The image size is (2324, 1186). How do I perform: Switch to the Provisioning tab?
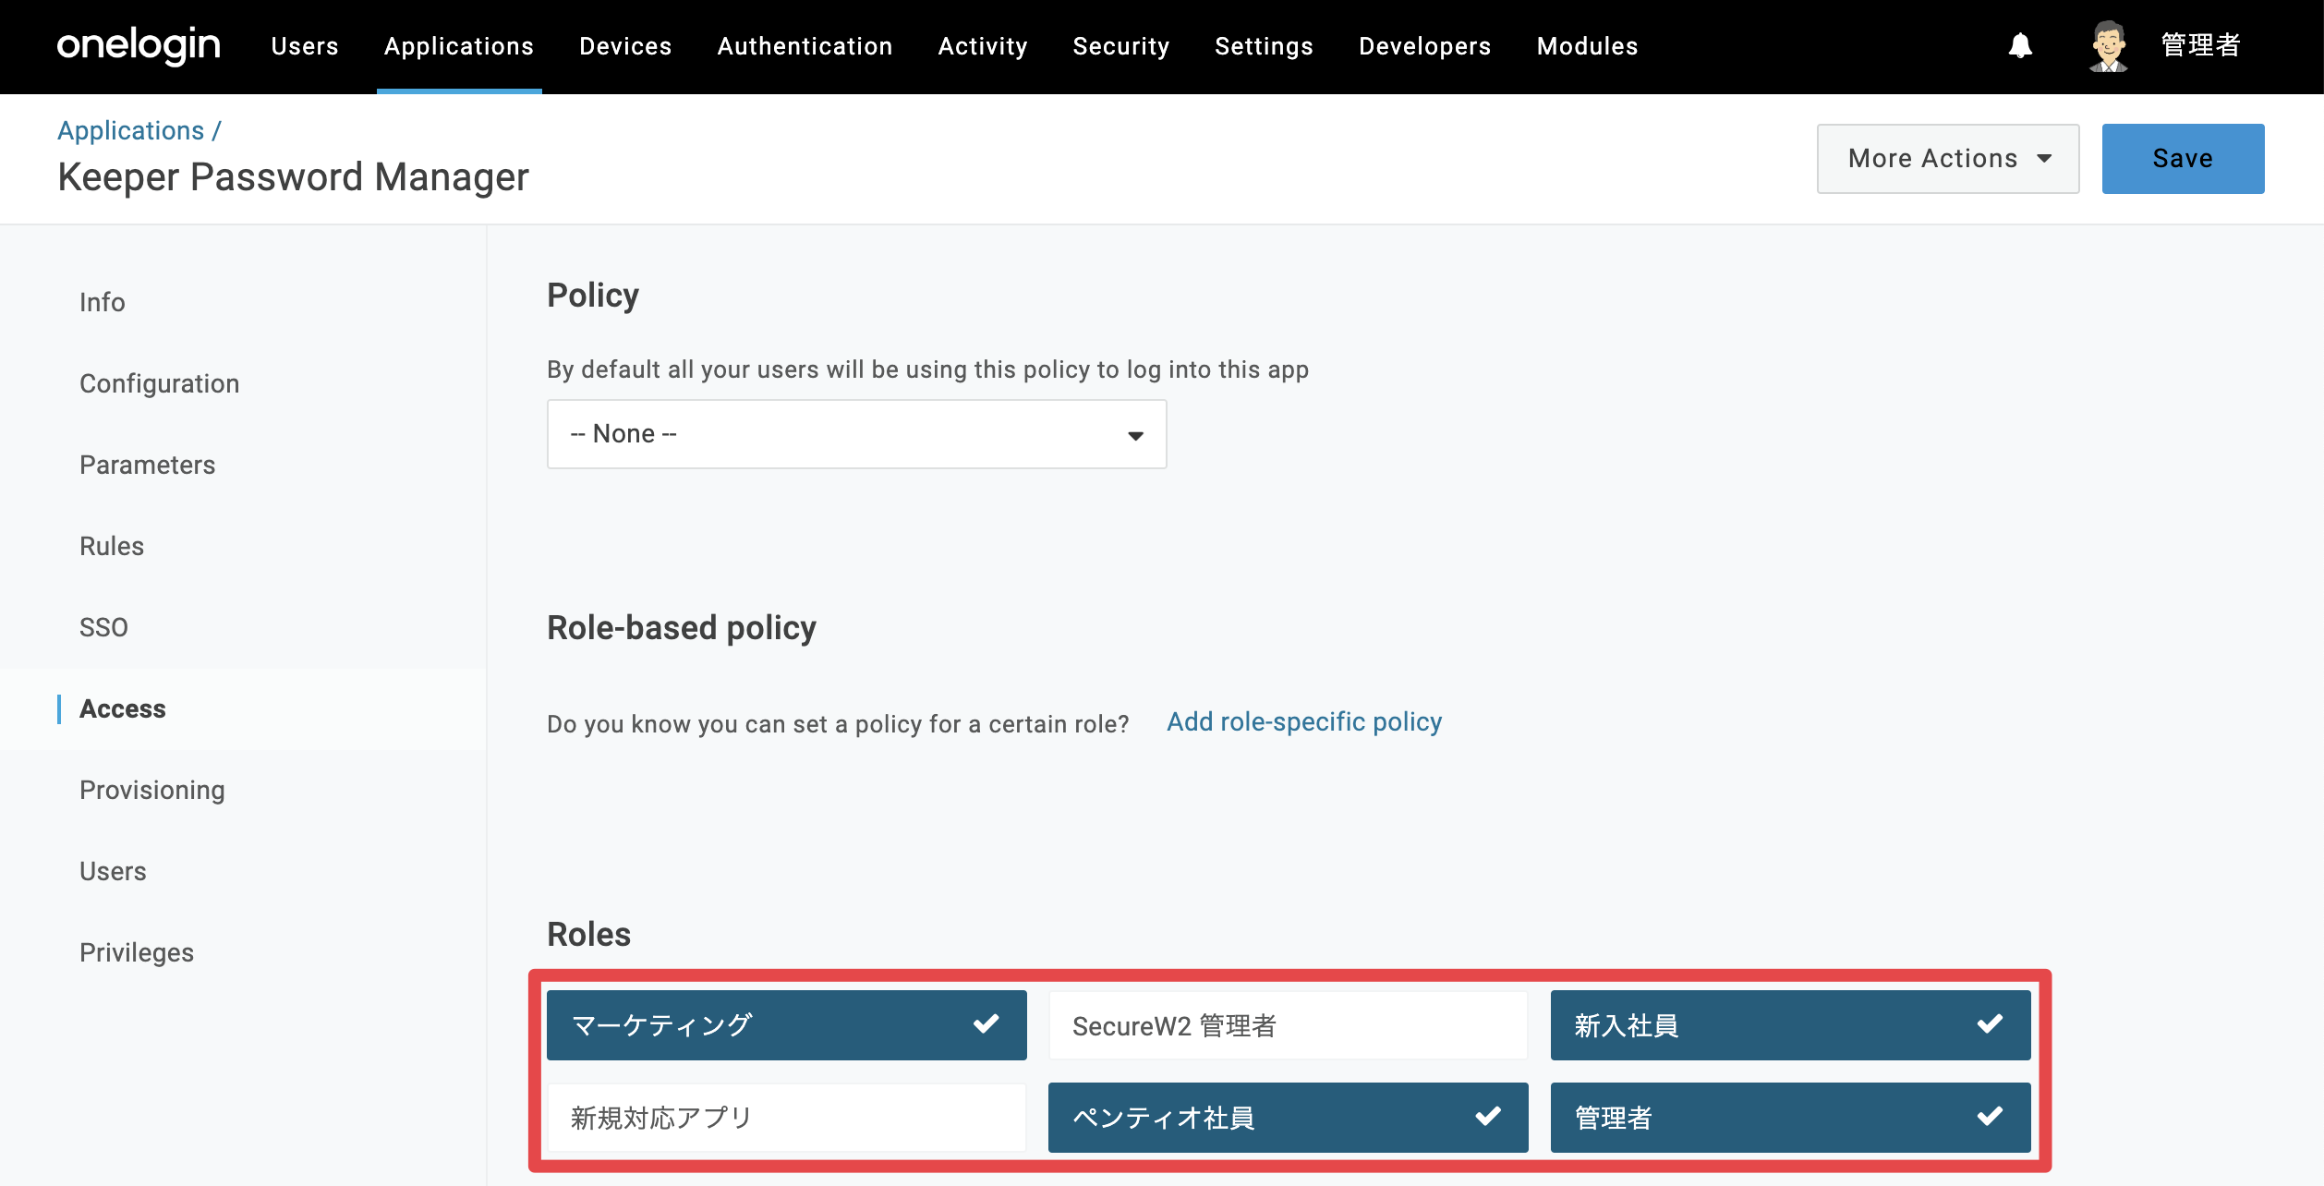point(152,790)
